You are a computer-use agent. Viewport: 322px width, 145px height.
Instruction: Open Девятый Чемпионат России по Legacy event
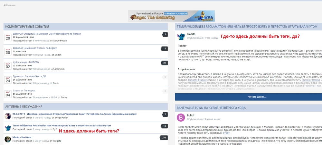tap(34, 48)
